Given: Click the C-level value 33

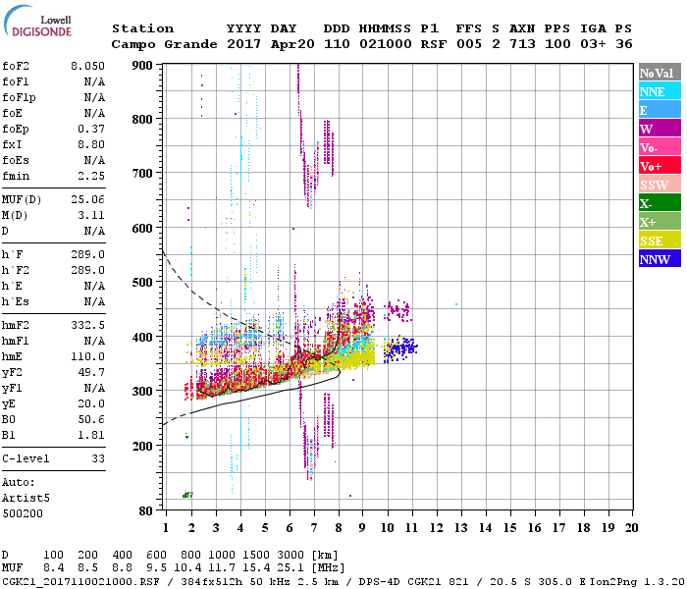Looking at the screenshot, I should click(97, 458).
